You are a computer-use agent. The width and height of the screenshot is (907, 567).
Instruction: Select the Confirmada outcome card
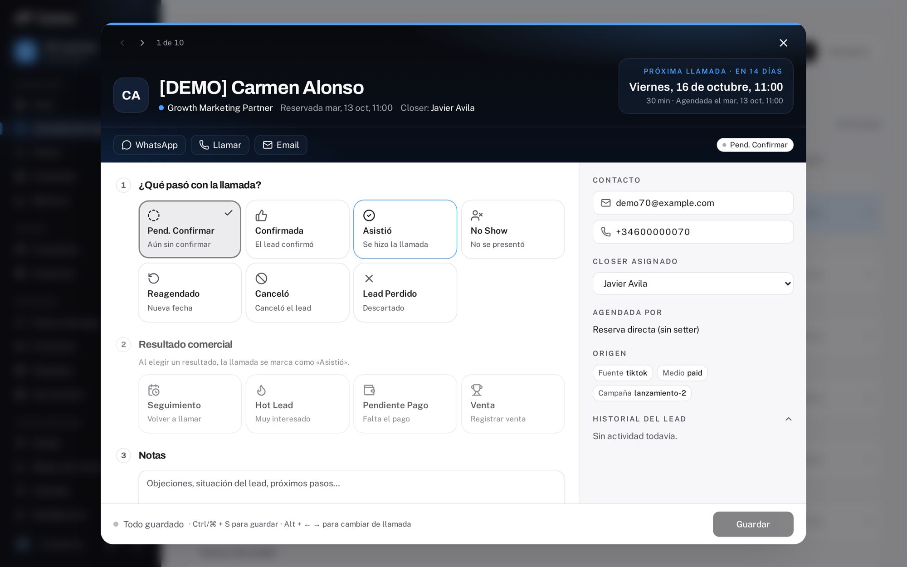pos(297,229)
